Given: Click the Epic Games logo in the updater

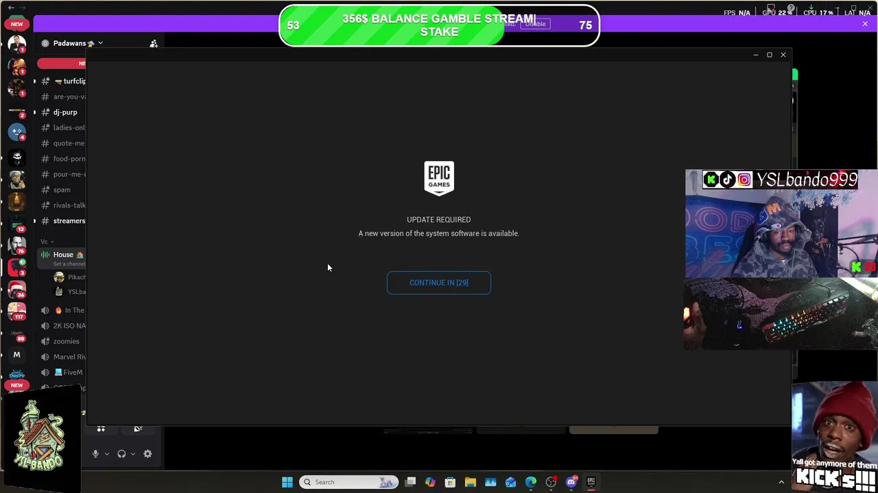Looking at the screenshot, I should pos(439,179).
